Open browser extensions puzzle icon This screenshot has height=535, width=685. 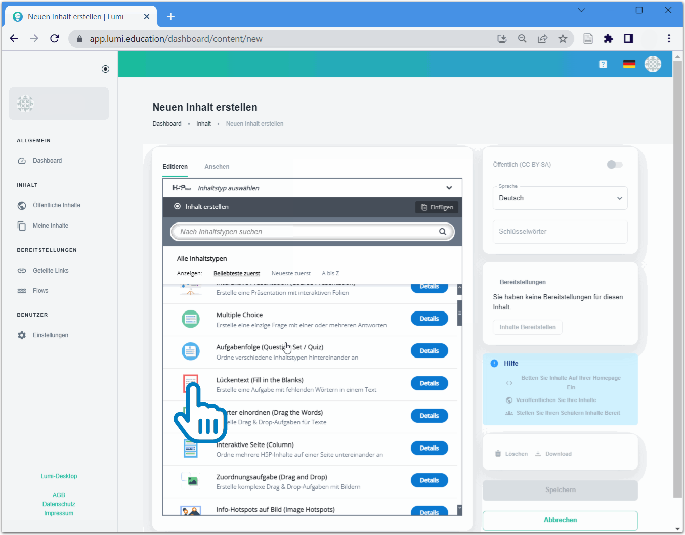[x=608, y=39]
